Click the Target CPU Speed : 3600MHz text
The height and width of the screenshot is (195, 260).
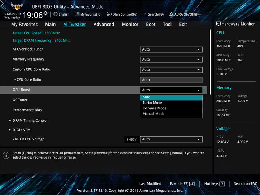pos(36,33)
